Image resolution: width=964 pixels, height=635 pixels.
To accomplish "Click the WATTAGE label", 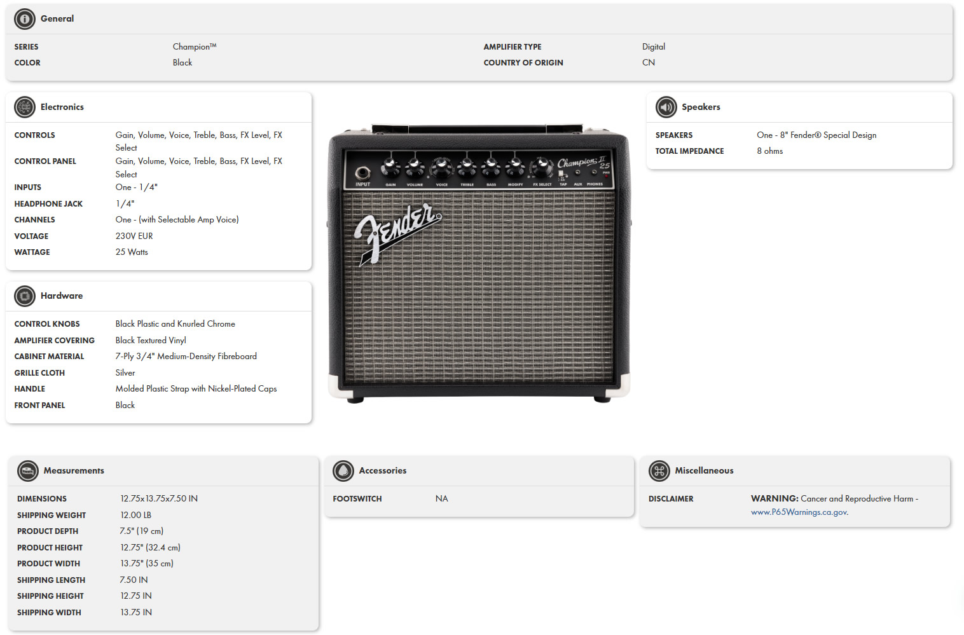I will click(x=32, y=252).
